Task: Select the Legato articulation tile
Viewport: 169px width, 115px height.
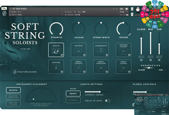Action: coord(56,50)
